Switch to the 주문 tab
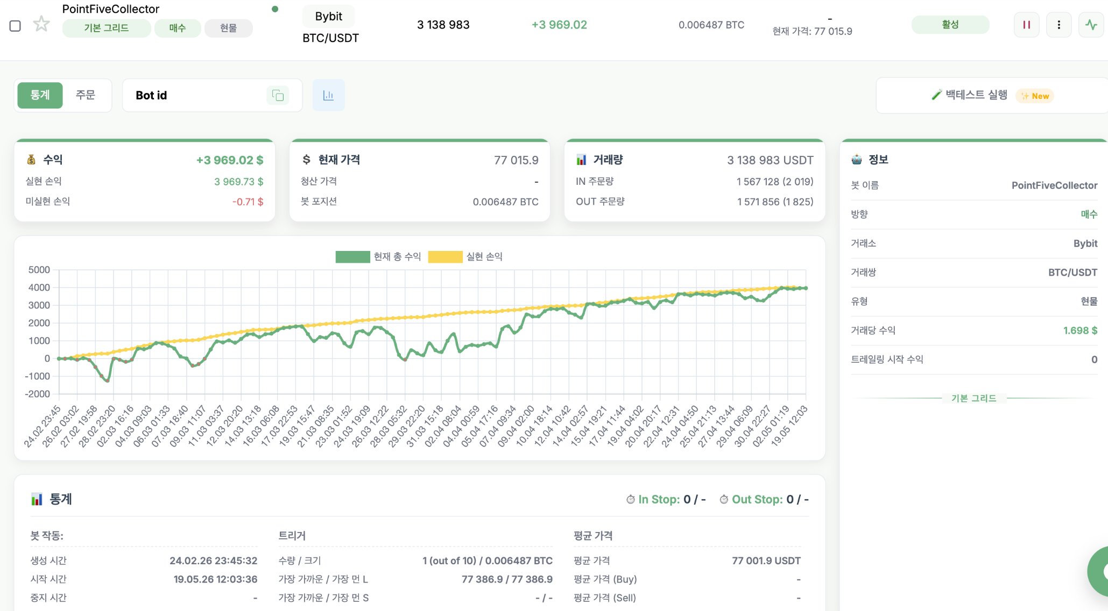This screenshot has width=1108, height=611. pos(85,95)
